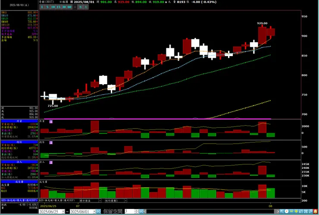Viewport: 319px width, 215px height.
Task: Click the SMA120 legend entry
Action: tap(19, 25)
